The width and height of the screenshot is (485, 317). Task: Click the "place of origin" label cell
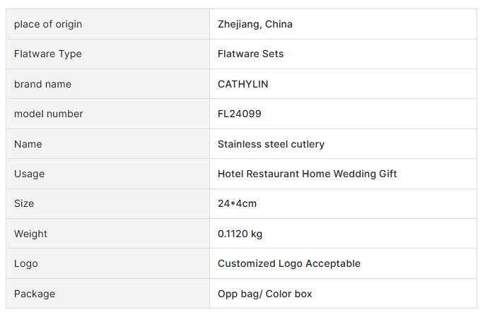tap(48, 24)
